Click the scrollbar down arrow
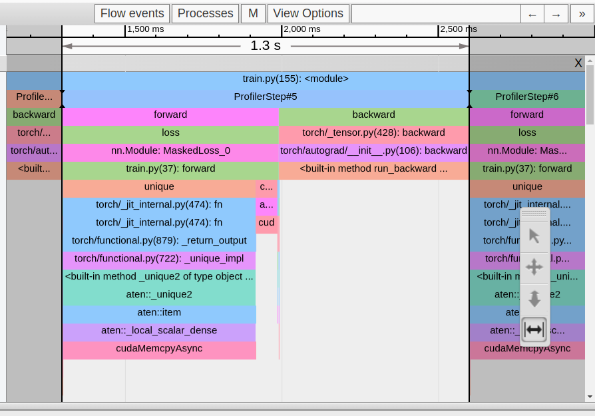 pos(590,397)
